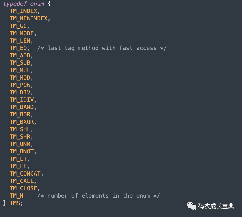Screen dimensions: 242x217
Task: Click the TM_EQ enum member
Action: (x=19, y=48)
